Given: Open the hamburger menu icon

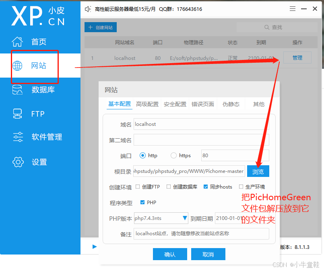Looking at the screenshot, I should pyautogui.click(x=292, y=9).
